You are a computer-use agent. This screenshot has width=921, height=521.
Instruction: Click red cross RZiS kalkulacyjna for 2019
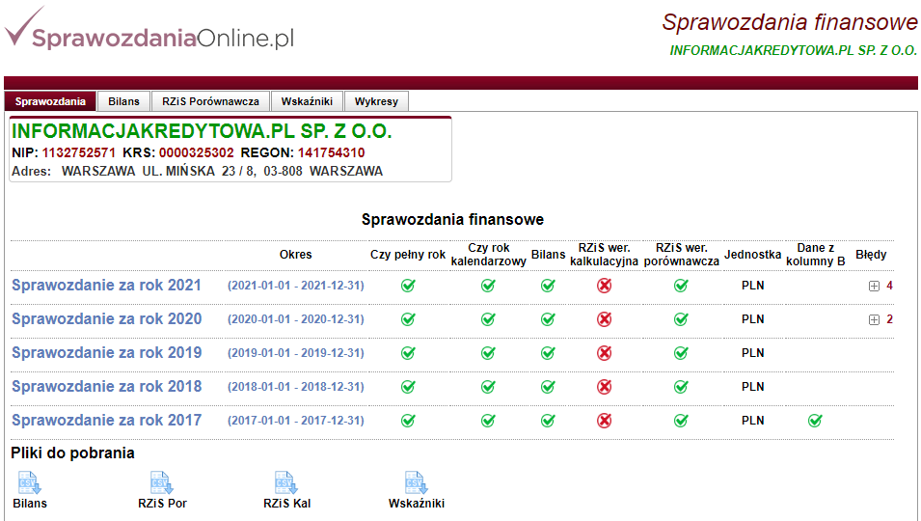(605, 353)
